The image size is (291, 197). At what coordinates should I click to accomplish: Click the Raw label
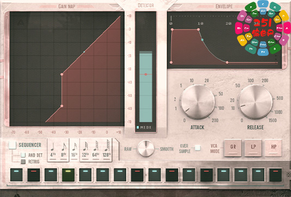pyautogui.click(x=128, y=149)
